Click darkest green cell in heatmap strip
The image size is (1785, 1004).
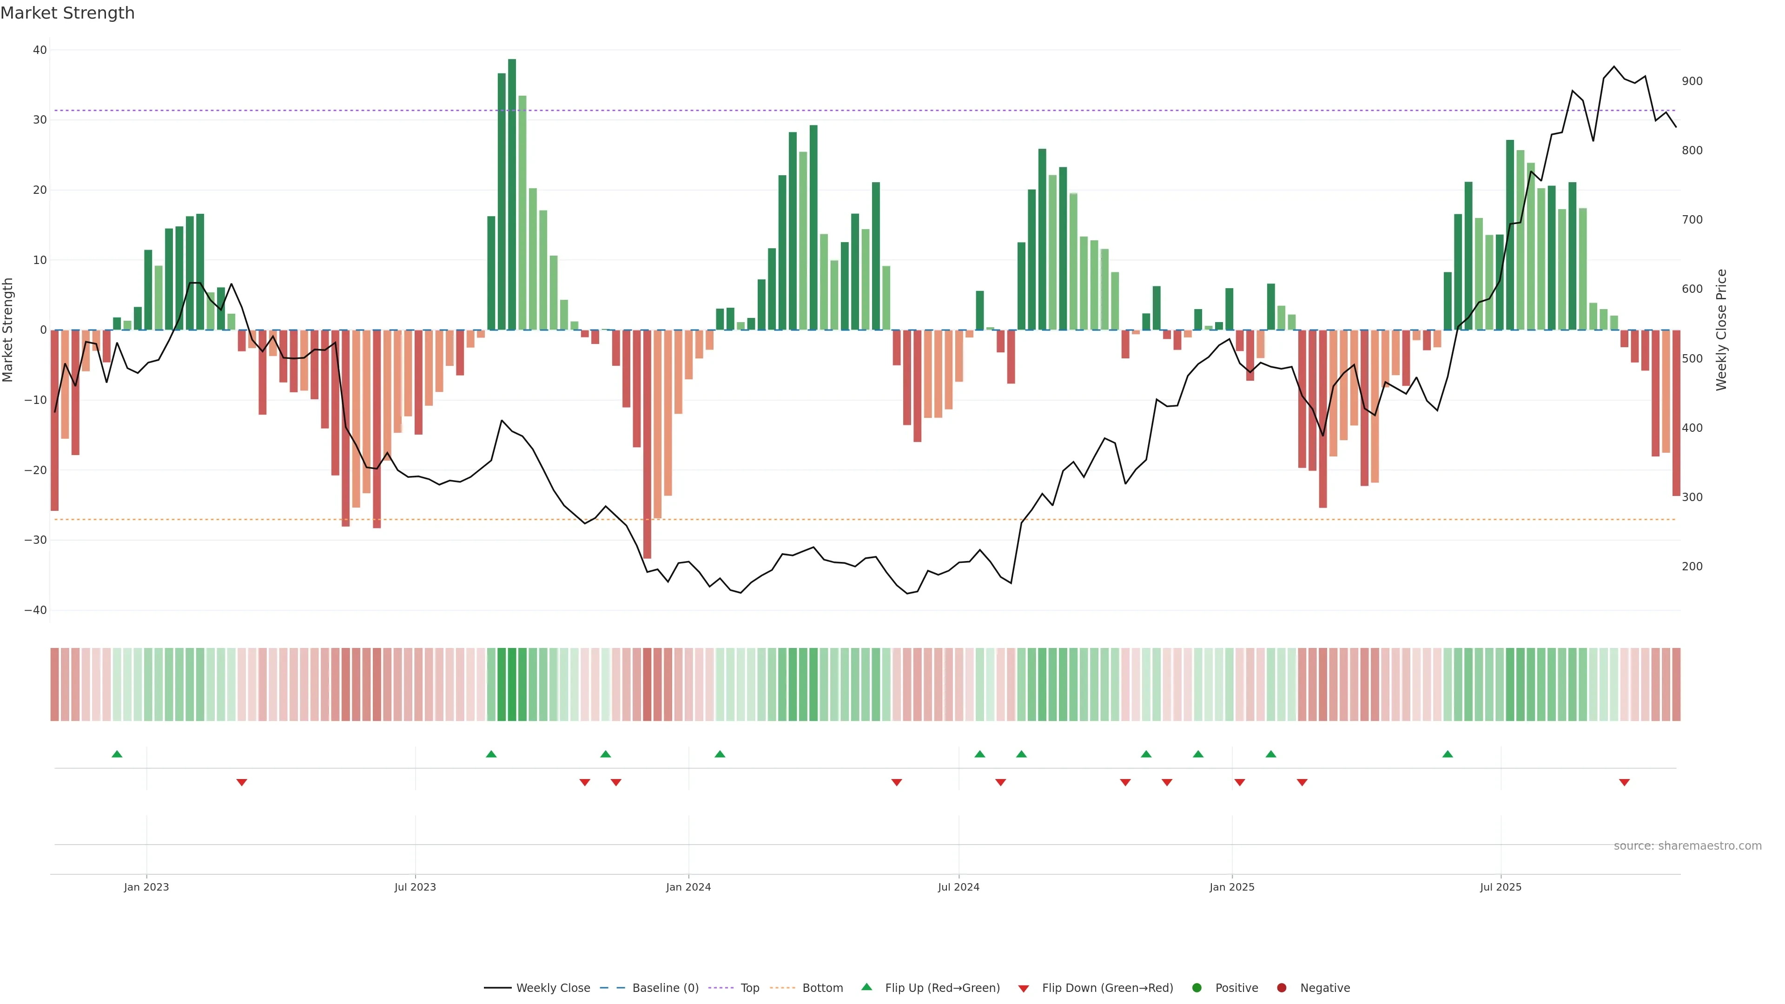tap(512, 685)
